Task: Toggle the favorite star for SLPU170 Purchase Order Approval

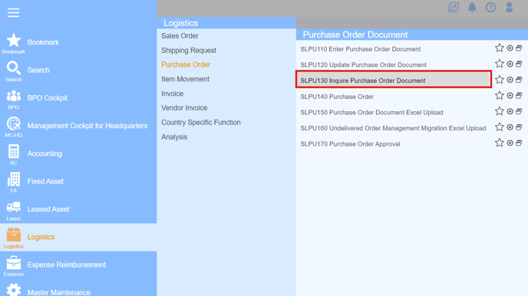Action: 500,143
